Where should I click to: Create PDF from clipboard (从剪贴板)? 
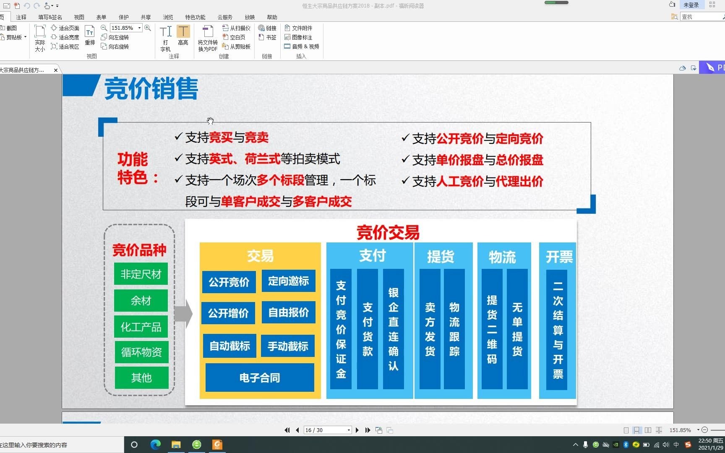236,47
